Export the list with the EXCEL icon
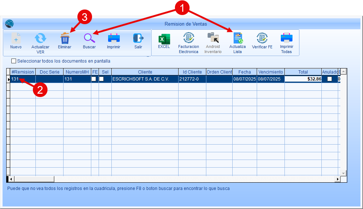This screenshot has width=363, height=209. pos(164,38)
